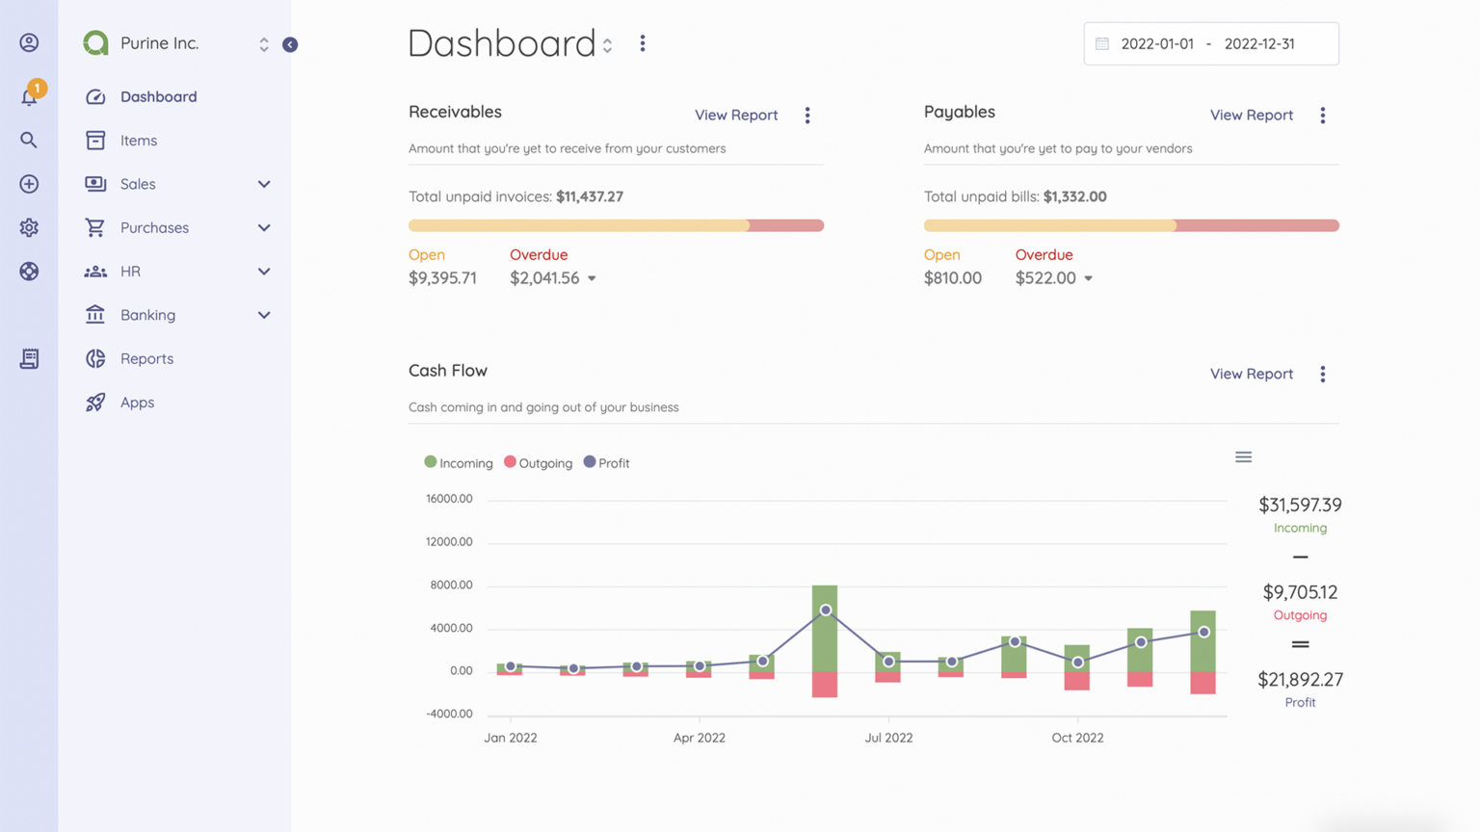Open the date range picker field
Image resolution: width=1480 pixels, height=832 pixels.
(1210, 42)
